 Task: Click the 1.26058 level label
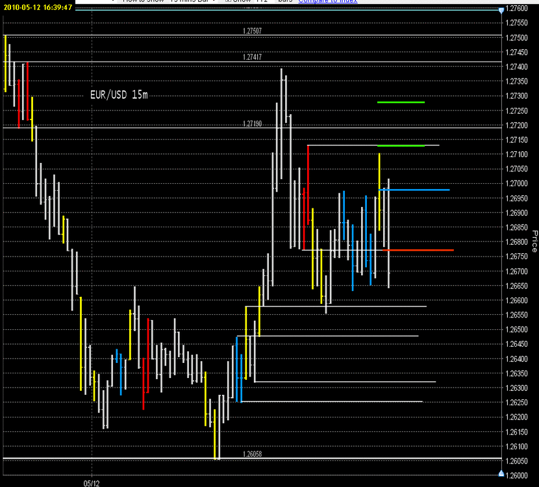click(252, 454)
